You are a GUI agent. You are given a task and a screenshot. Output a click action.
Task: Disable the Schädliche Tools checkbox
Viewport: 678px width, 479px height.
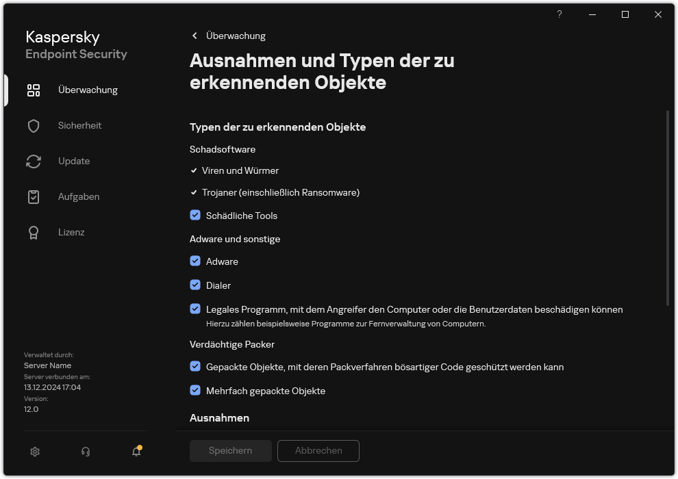click(x=195, y=215)
